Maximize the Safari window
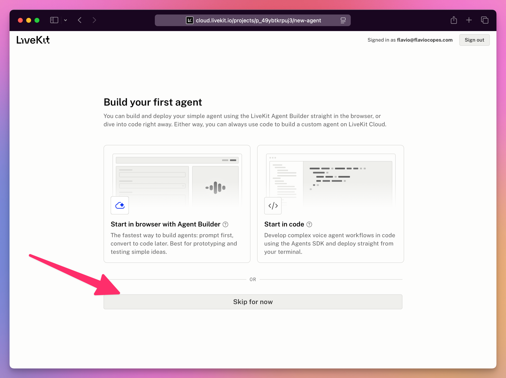The width and height of the screenshot is (506, 378). point(37,20)
